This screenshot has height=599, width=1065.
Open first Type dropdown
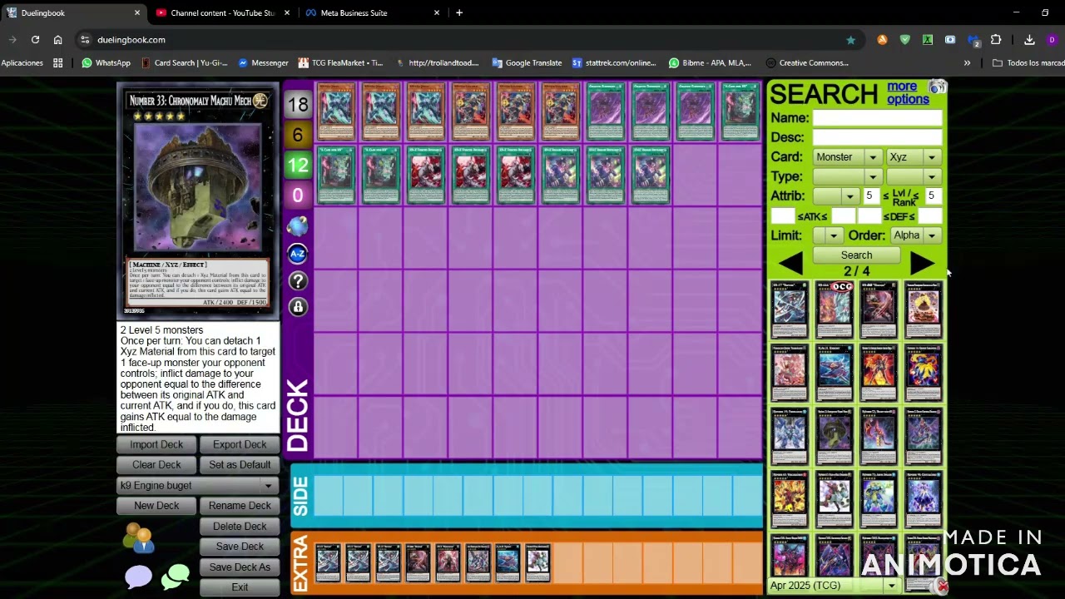(847, 176)
